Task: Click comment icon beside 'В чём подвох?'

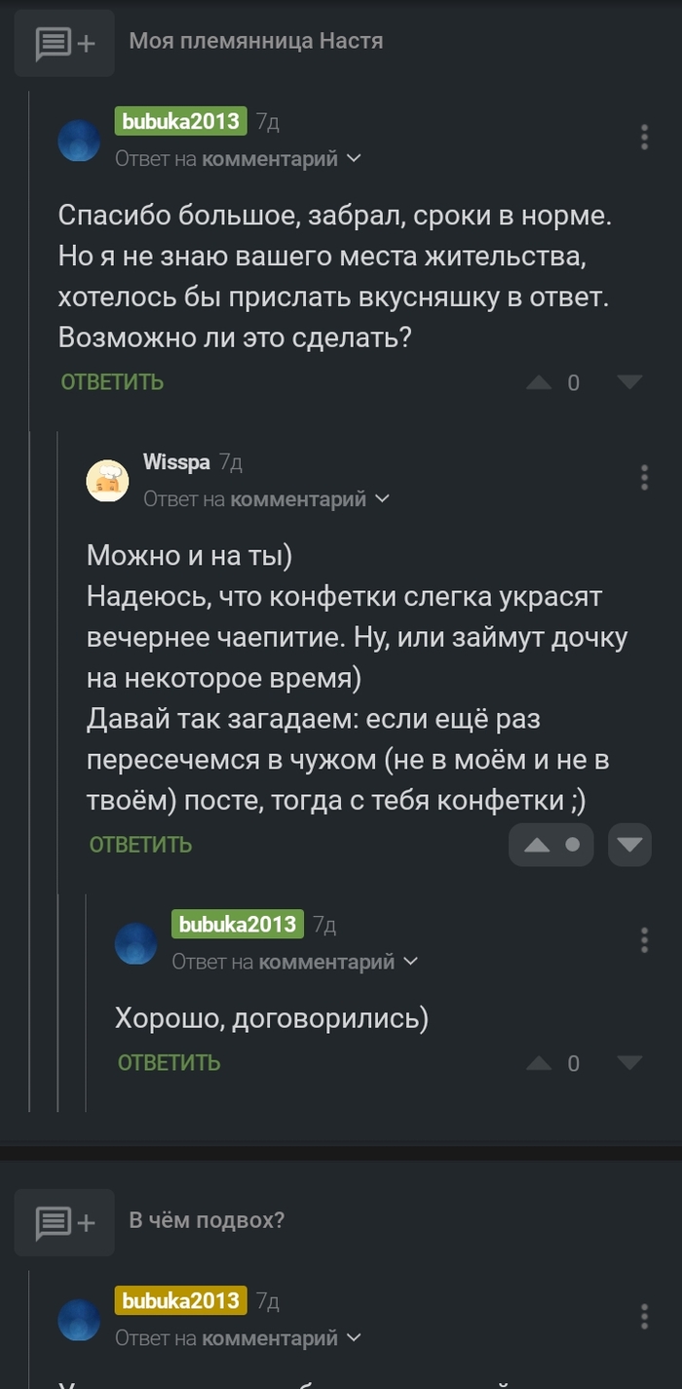Action: [64, 1222]
